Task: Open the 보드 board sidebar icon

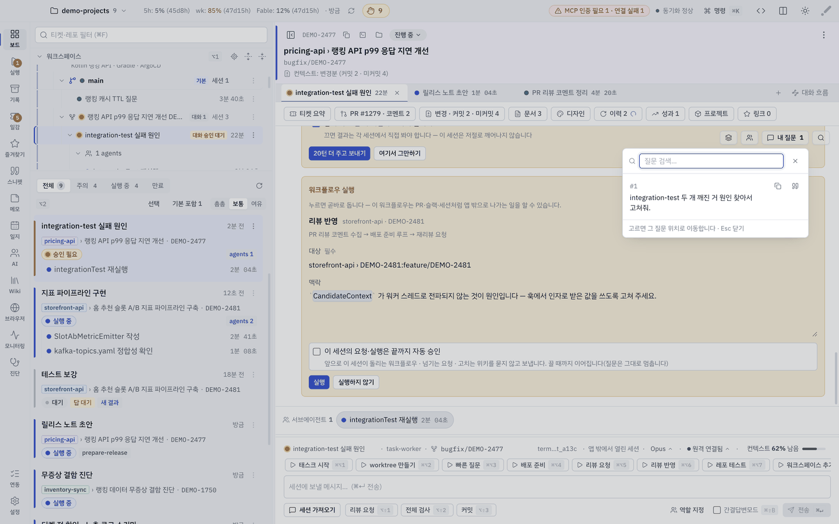Action: tap(15, 38)
